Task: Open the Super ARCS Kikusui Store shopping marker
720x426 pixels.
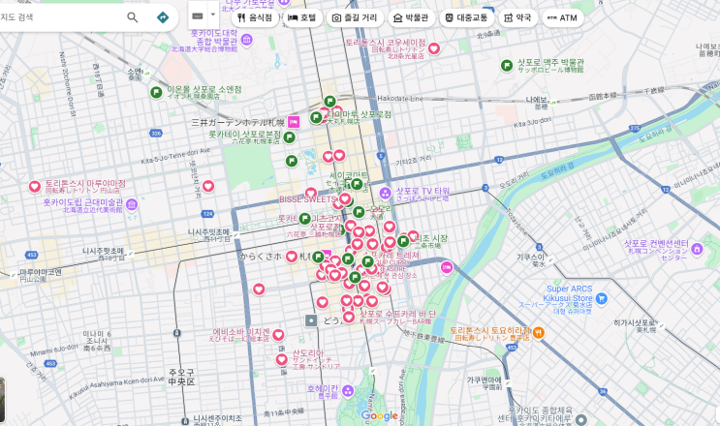Action: 601,299
